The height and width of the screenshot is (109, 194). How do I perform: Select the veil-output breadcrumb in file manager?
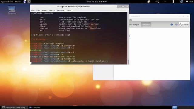[x=134, y=25]
